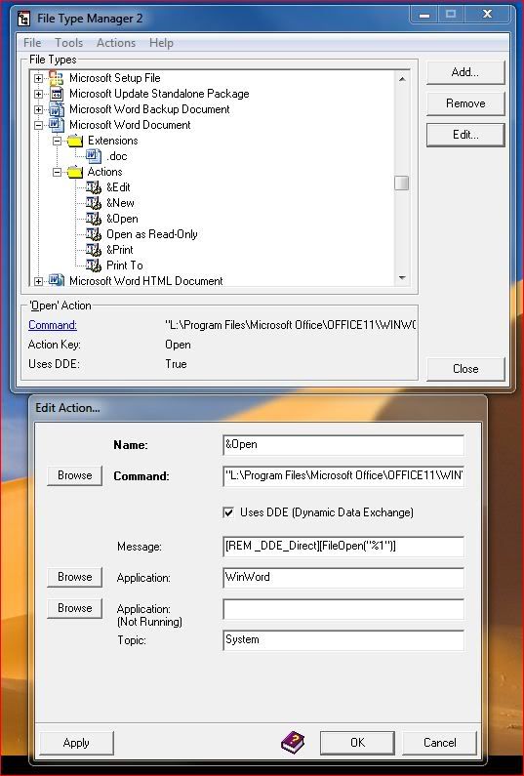Click the &Edit action icon
Screen dimensions: 524x776
point(94,187)
